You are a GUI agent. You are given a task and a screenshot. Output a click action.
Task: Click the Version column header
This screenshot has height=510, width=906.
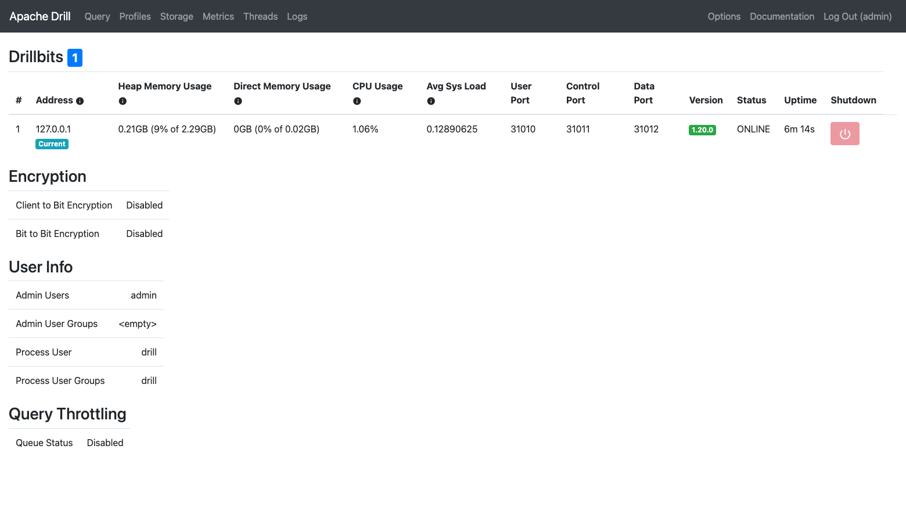(x=706, y=100)
